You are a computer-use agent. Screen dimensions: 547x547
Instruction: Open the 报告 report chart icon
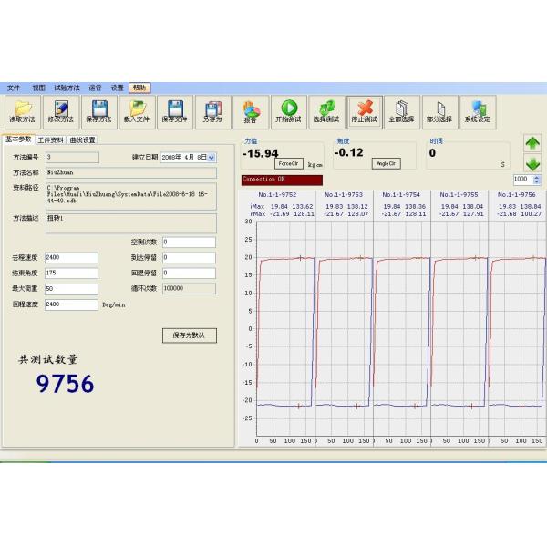coord(251,112)
